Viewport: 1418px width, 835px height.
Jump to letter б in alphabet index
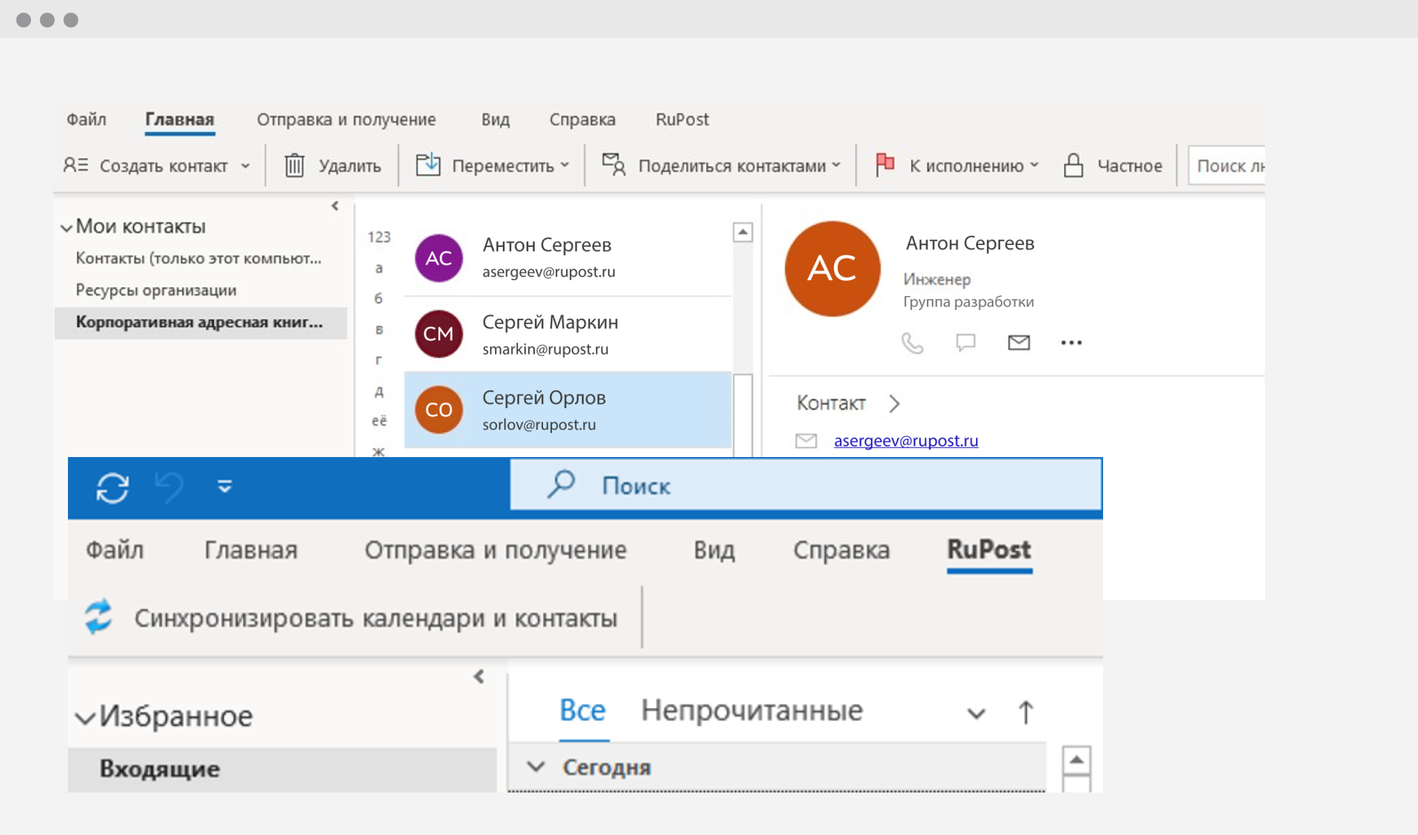[379, 298]
